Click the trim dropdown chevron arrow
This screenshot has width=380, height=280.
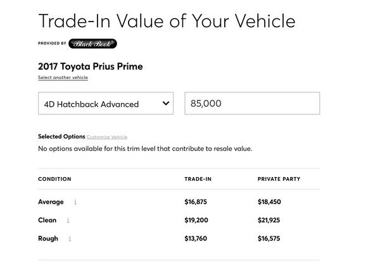pos(166,103)
